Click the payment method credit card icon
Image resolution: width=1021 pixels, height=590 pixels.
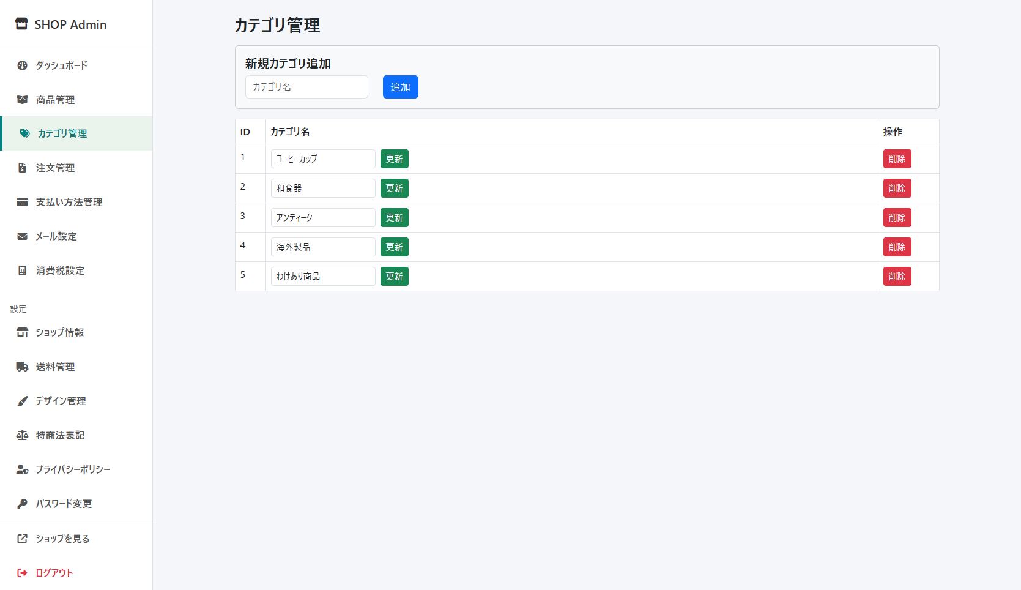pos(23,202)
